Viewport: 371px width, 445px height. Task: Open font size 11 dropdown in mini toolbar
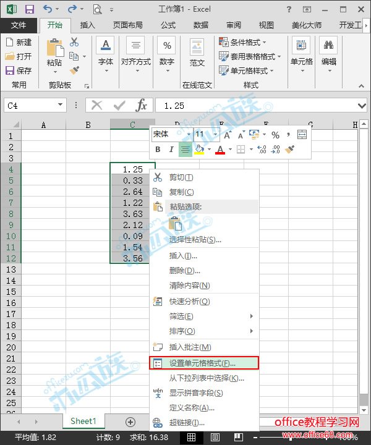(x=215, y=134)
